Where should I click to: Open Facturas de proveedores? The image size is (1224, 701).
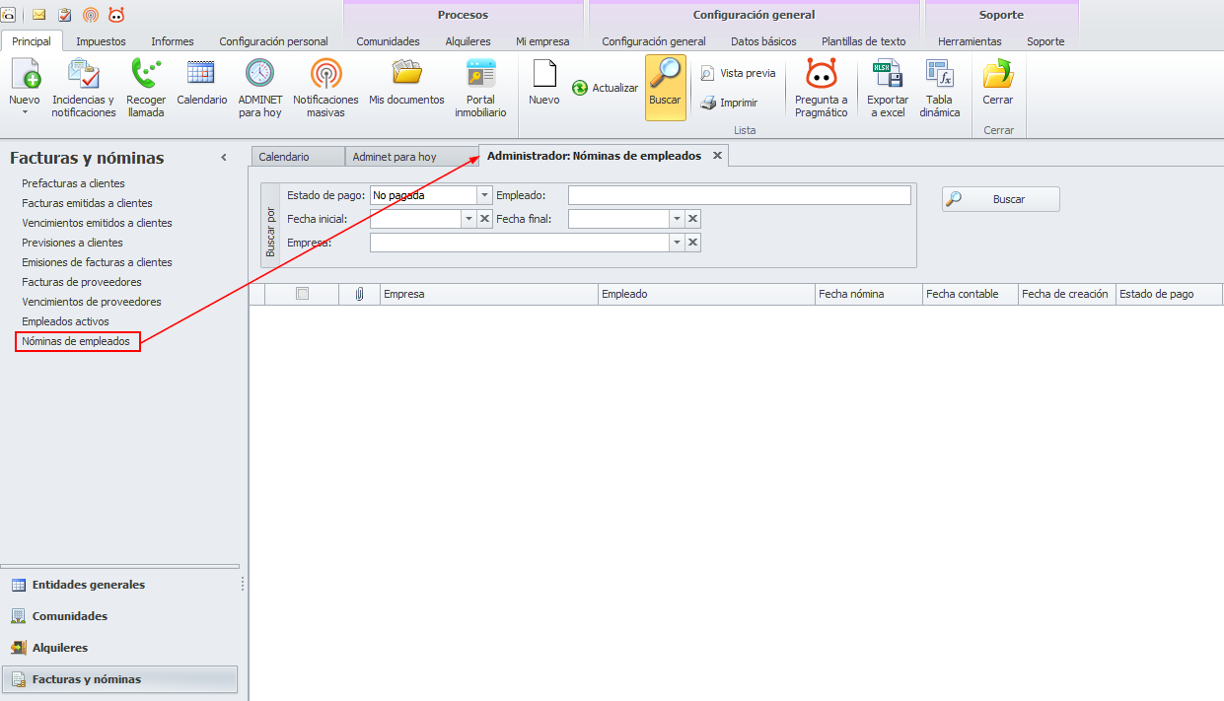tap(81, 282)
